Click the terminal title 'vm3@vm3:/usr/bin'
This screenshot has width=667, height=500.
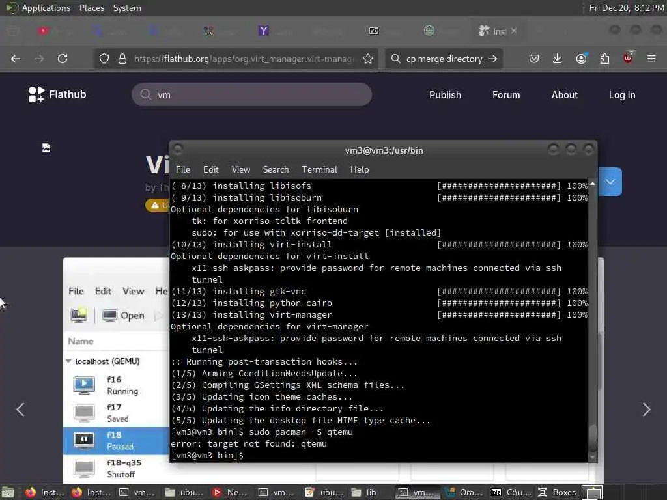tap(384, 150)
